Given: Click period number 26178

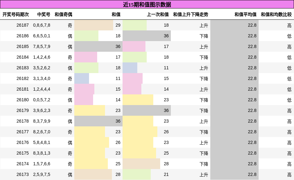Looking at the screenshot, I should click(23, 121).
